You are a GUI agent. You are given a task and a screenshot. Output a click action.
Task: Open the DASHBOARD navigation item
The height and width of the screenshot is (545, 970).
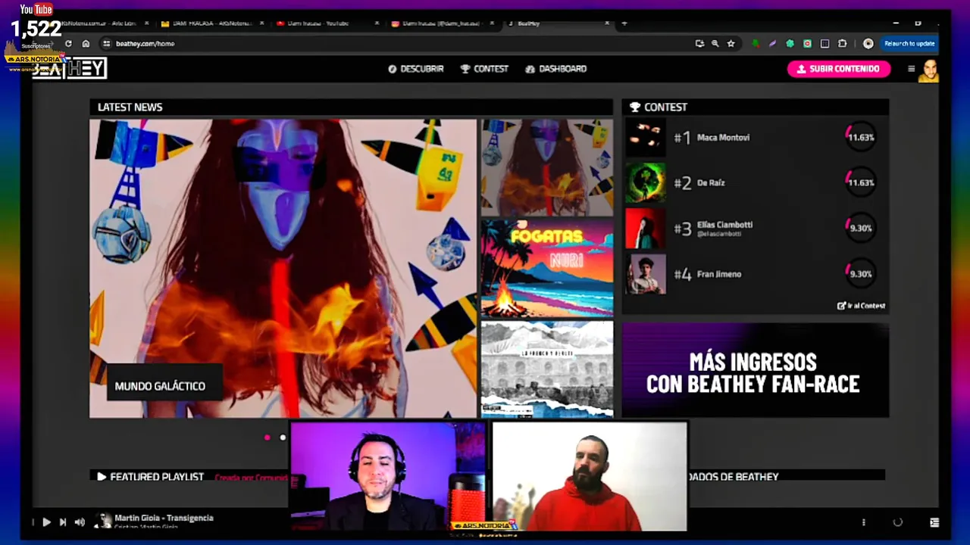point(555,69)
